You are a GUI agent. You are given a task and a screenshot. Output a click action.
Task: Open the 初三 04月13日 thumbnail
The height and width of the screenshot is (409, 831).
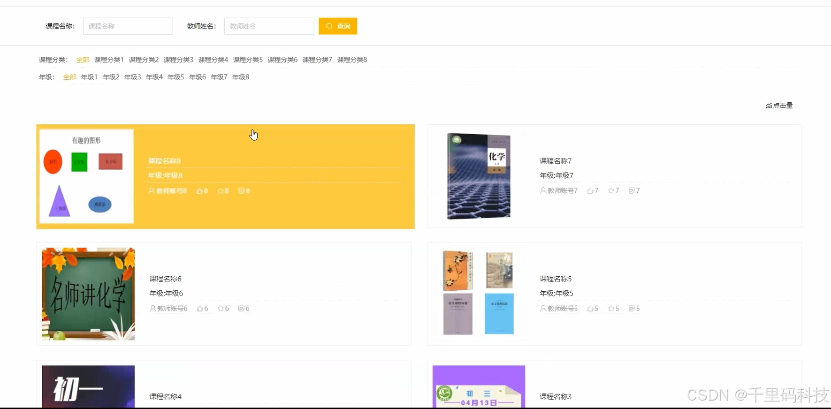479,386
